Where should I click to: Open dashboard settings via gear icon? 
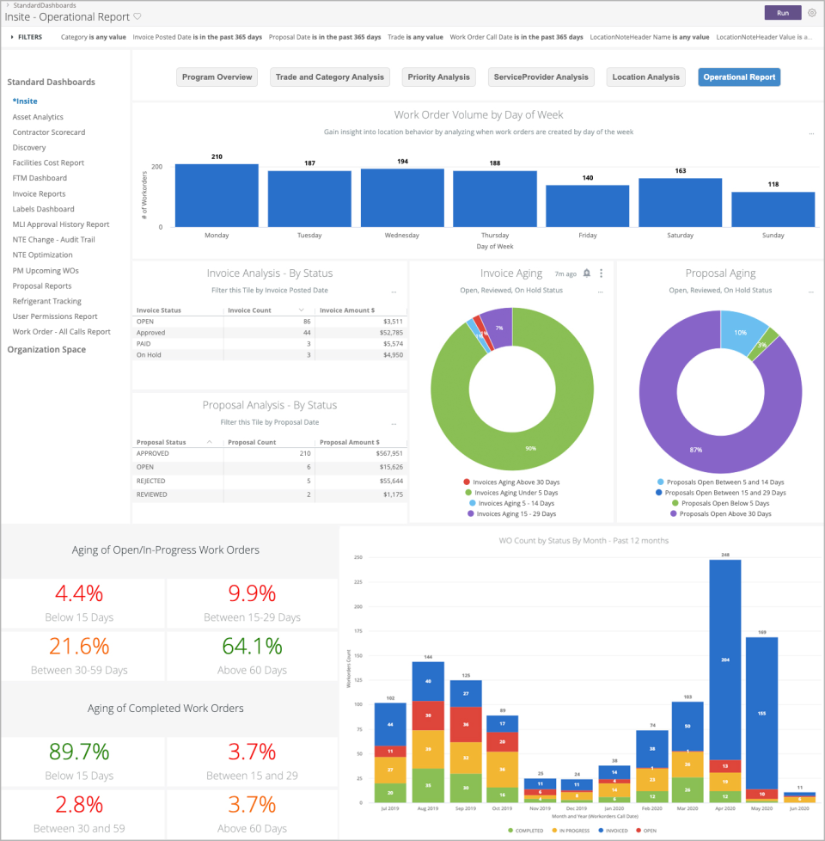(811, 13)
